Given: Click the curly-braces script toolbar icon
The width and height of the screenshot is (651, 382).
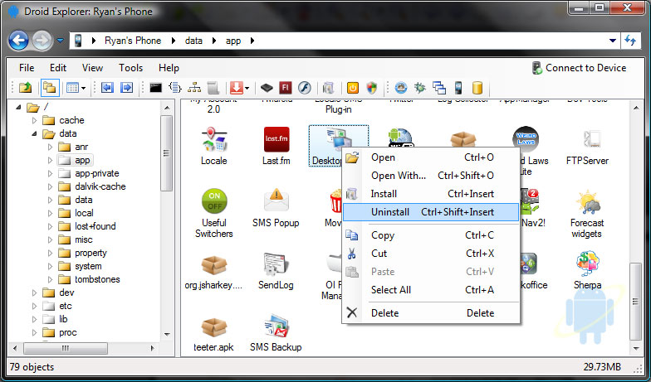Looking at the screenshot, I should 175,88.
